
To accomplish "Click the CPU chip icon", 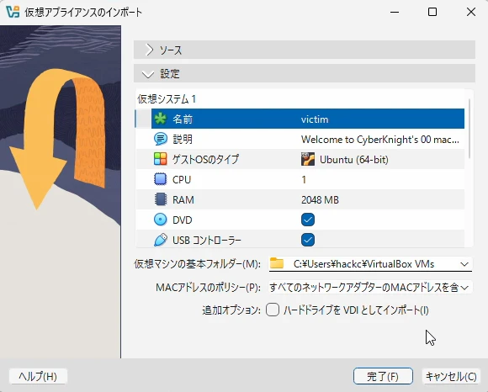I will click(161, 179).
